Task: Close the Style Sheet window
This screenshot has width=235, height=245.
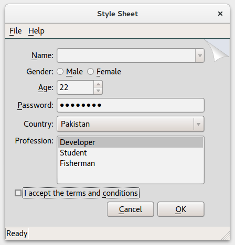Action: point(220,14)
